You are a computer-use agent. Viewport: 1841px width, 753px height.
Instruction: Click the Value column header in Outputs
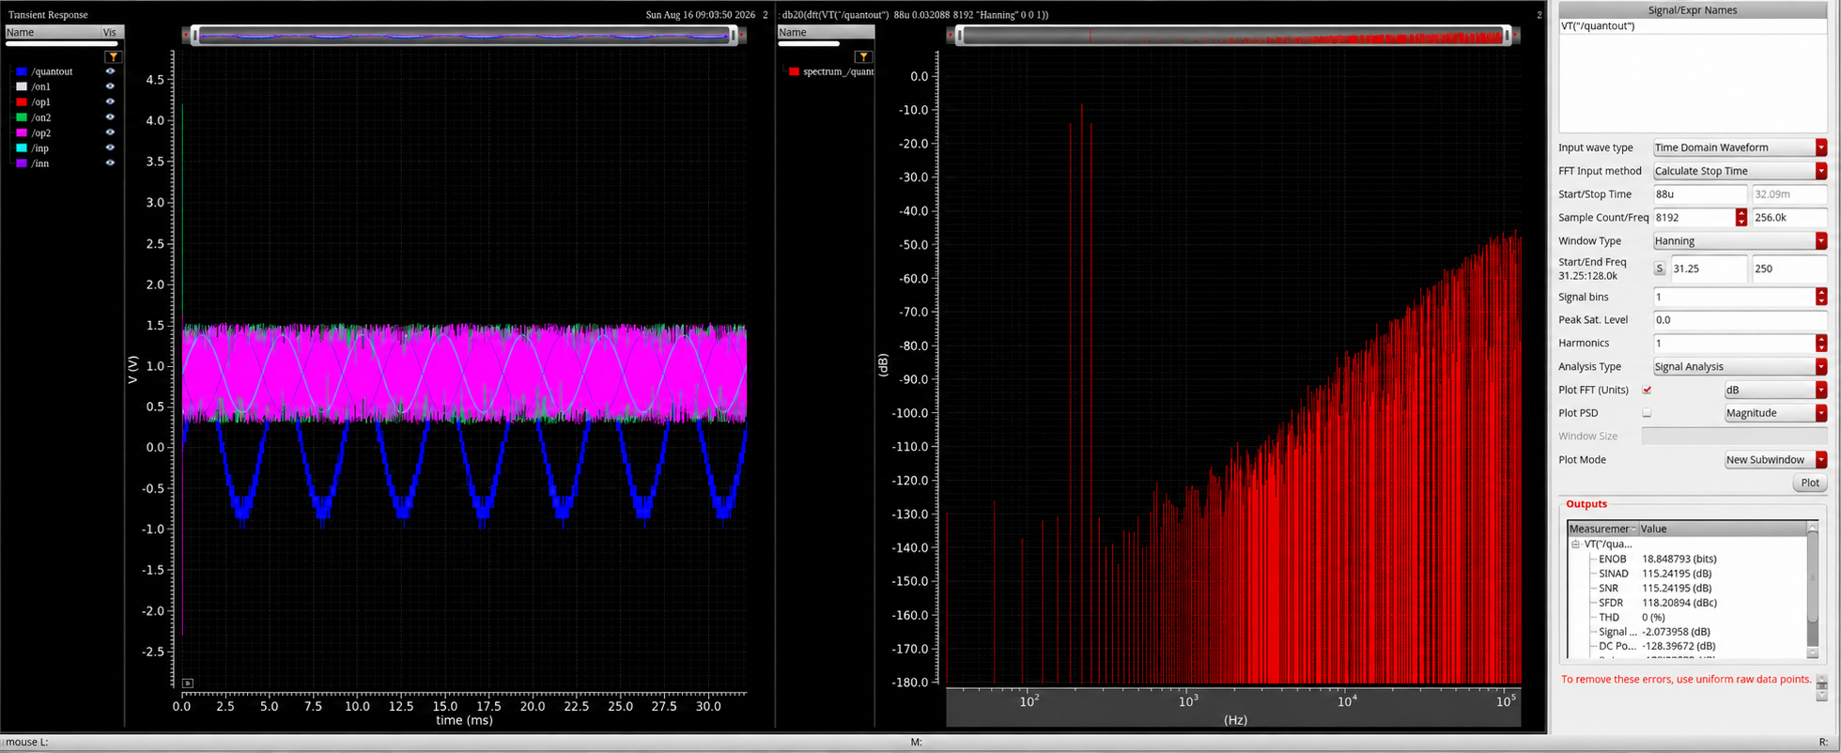(x=1724, y=529)
